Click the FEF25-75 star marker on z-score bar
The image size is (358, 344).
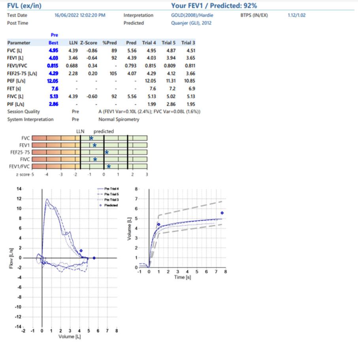(x=107, y=152)
